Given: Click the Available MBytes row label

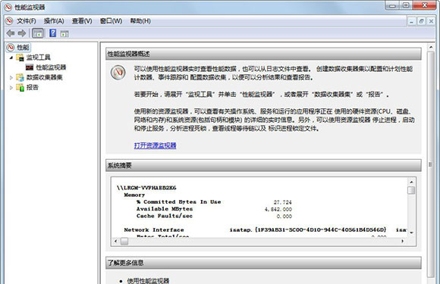Looking at the screenshot, I should 165,209.
